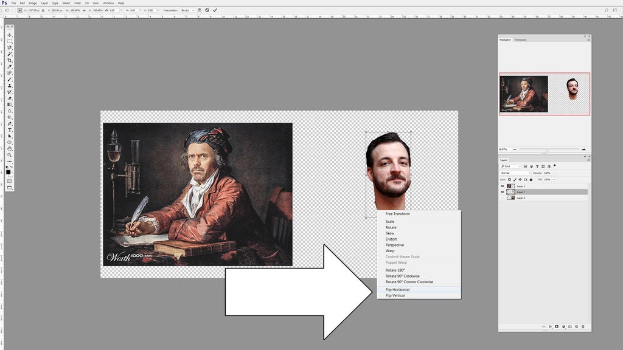This screenshot has height=350, width=623.
Task: Select the foreground color swatch
Action: [9, 172]
